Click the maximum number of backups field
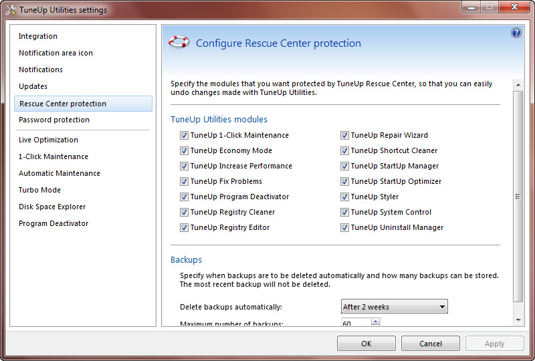The height and width of the screenshot is (361, 535). point(356,322)
